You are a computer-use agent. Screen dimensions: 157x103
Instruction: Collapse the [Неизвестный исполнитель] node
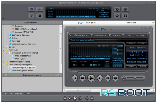7,53
